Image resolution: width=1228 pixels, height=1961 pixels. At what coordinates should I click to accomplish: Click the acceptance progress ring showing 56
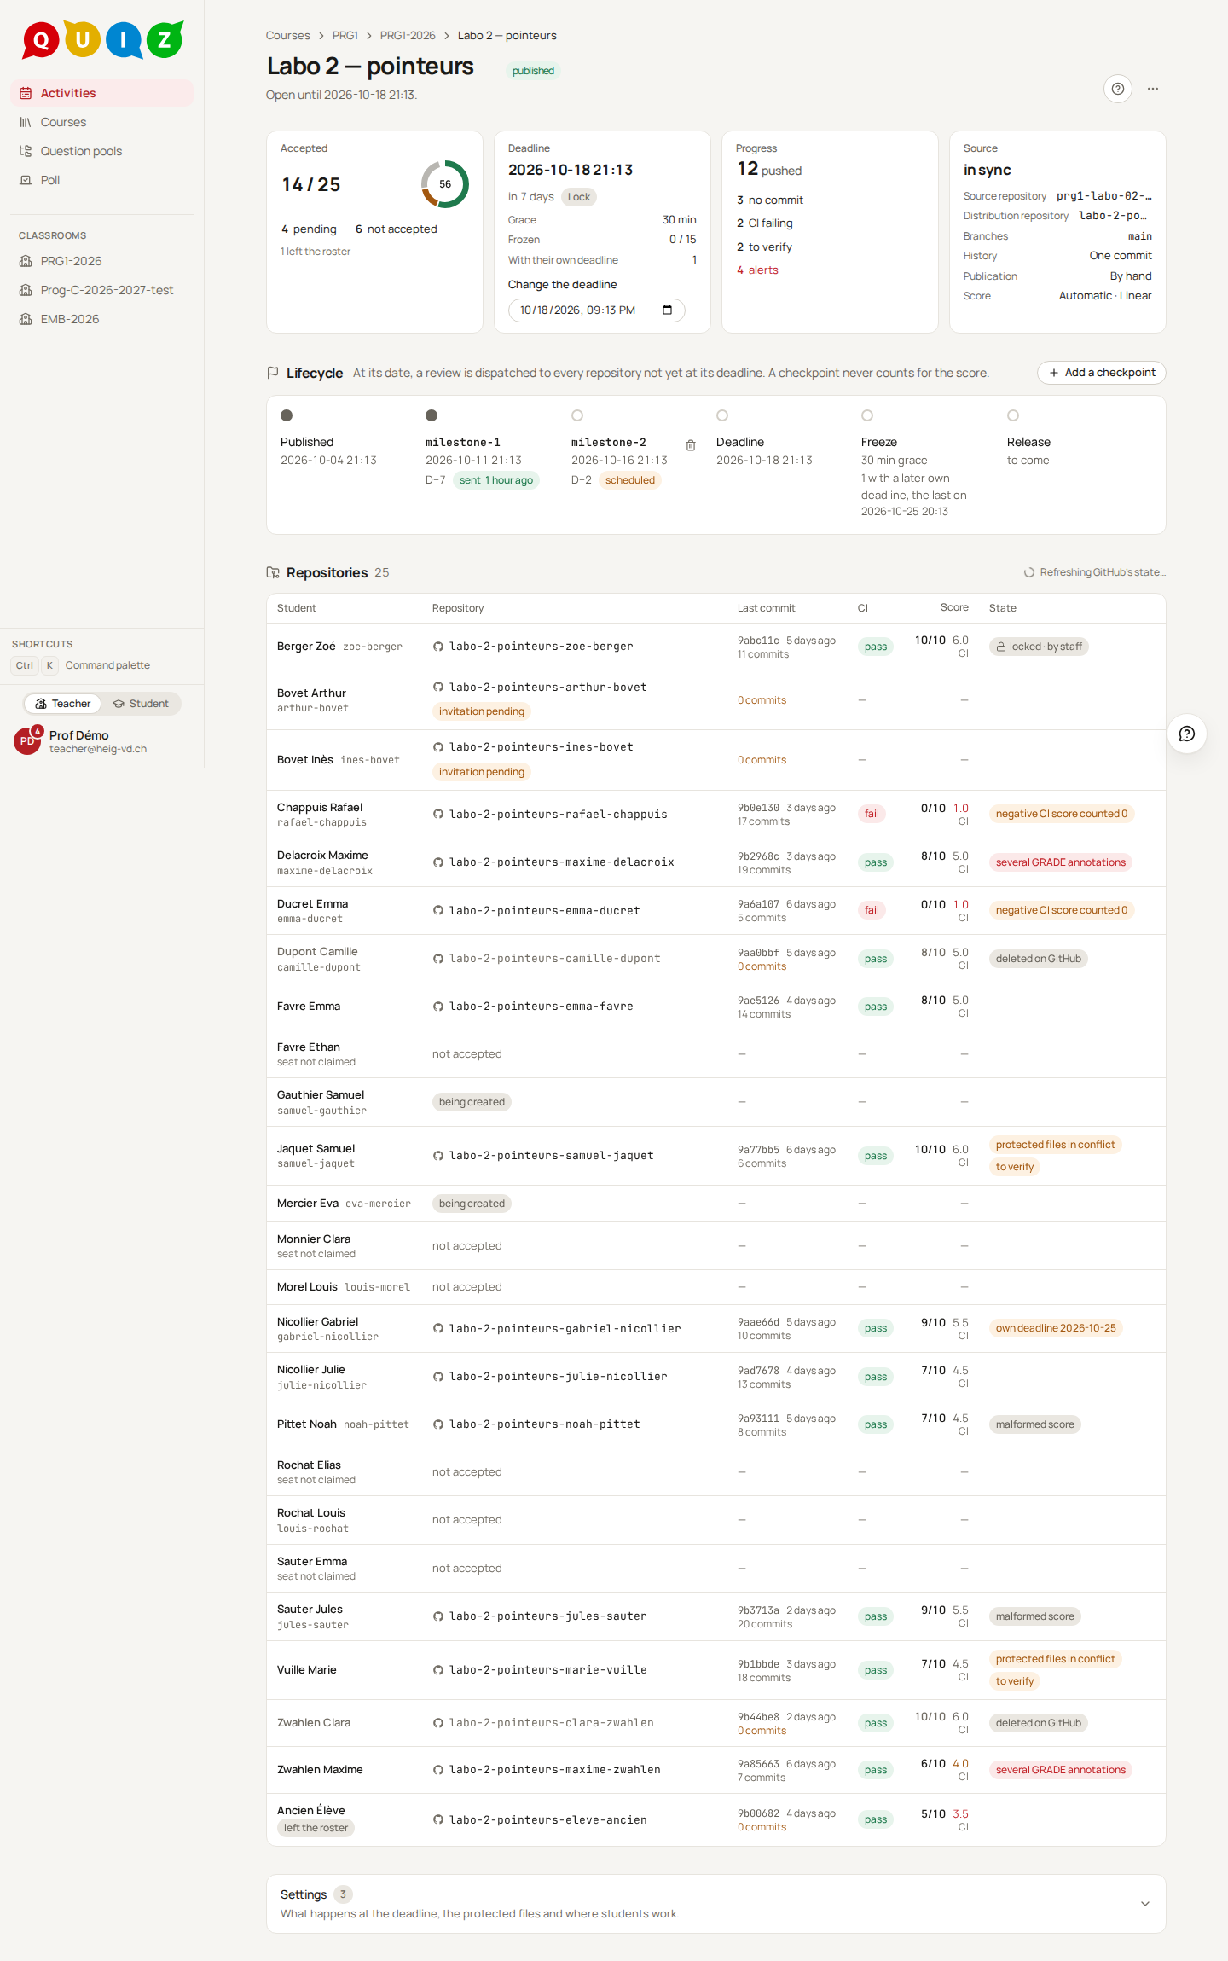tap(445, 184)
